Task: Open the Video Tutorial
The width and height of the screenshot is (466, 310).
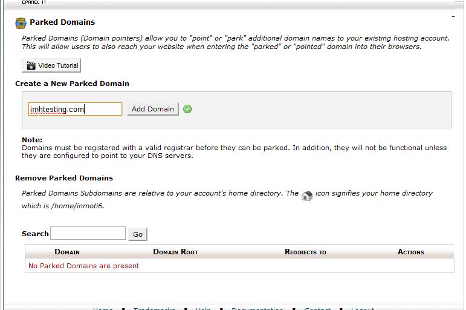Action: pyautogui.click(x=51, y=65)
